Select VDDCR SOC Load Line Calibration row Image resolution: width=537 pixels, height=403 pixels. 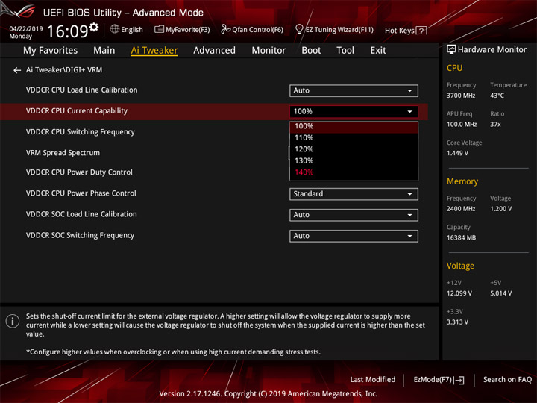[214, 214]
